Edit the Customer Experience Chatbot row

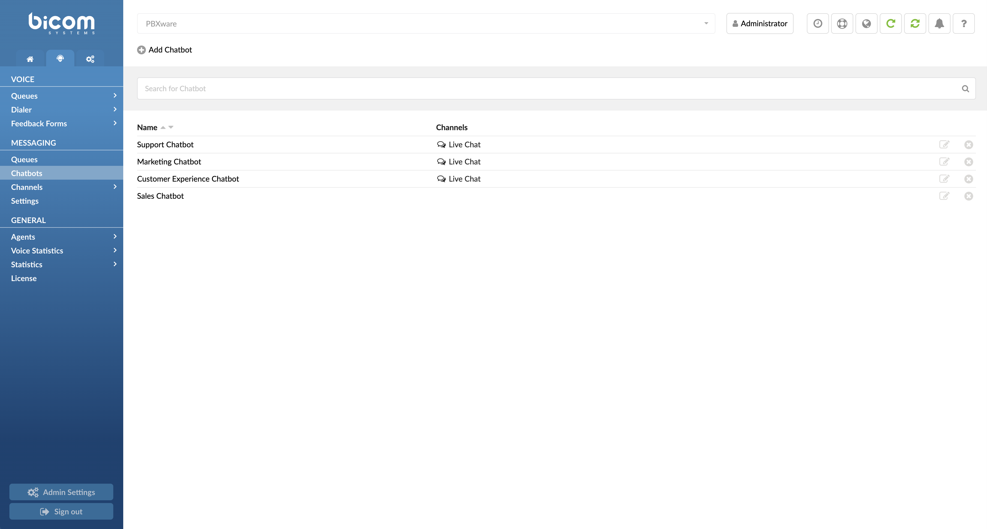click(x=944, y=179)
